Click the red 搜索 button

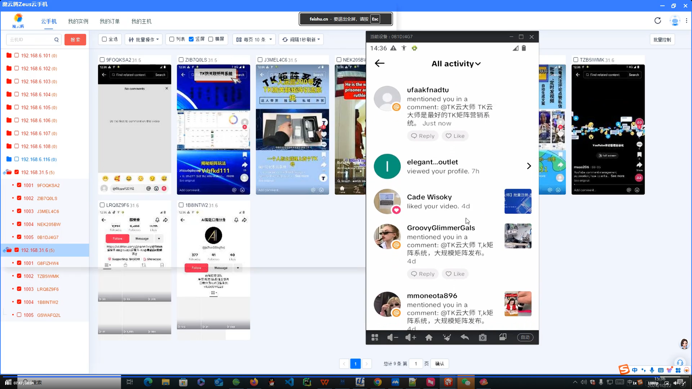point(75,40)
